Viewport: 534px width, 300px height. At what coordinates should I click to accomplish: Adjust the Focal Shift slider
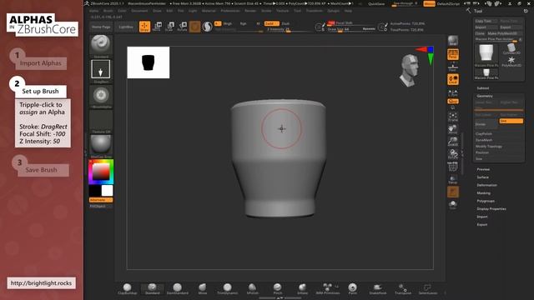(350, 23)
